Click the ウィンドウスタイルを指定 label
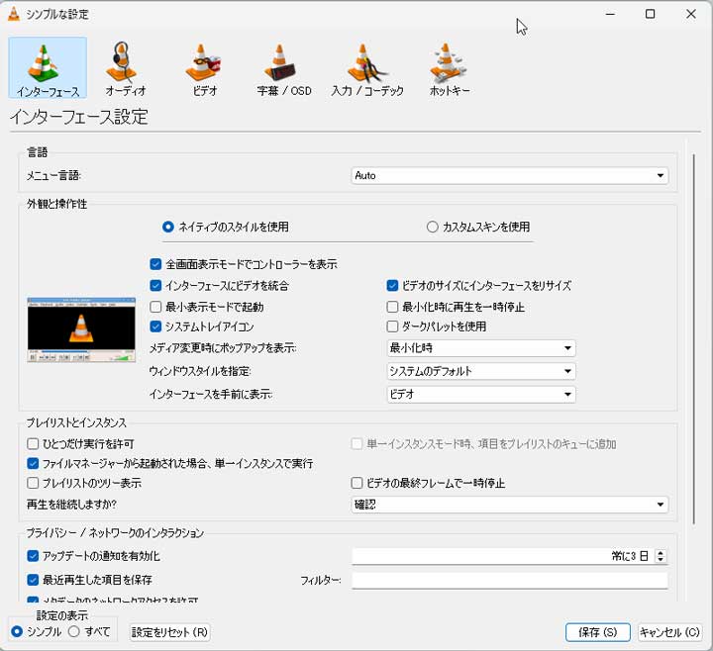The image size is (713, 651). pos(200,371)
